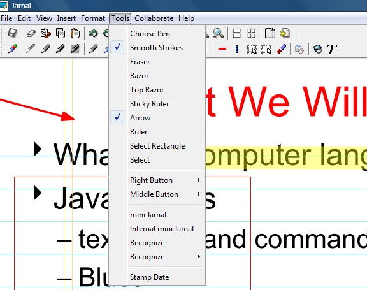Click the green Undo arrow icon
Image resolution: width=367 pixels, height=290 pixels.
pos(93,34)
